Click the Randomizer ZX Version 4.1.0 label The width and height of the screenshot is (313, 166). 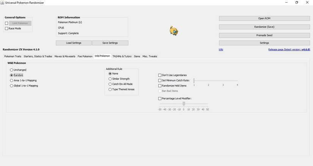(x=21, y=50)
